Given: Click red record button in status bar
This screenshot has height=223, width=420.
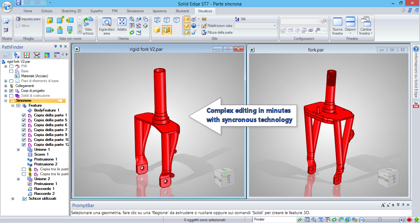Looking at the screenshot, I should pos(409,220).
